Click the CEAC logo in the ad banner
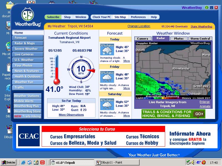222x166 pixels. click(29, 136)
